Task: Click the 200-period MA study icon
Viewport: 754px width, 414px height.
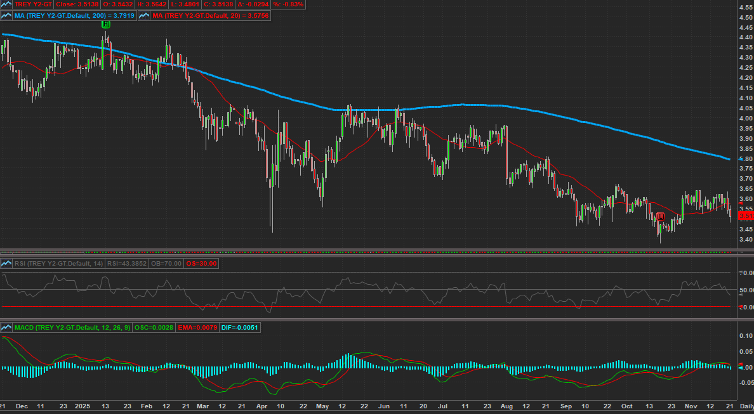Action: click(7, 15)
